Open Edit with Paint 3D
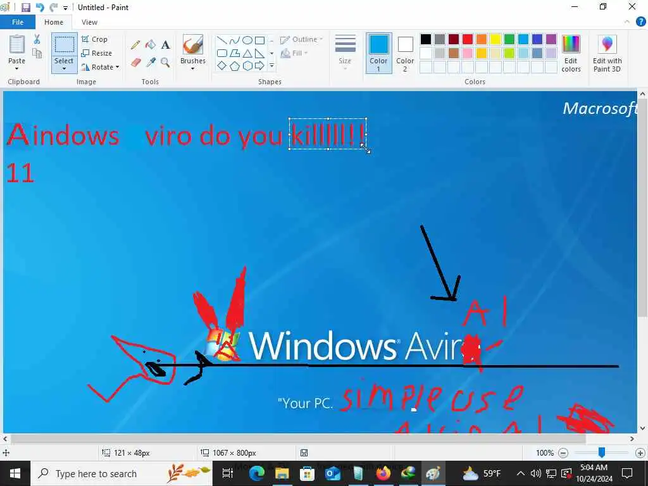 [x=607, y=54]
